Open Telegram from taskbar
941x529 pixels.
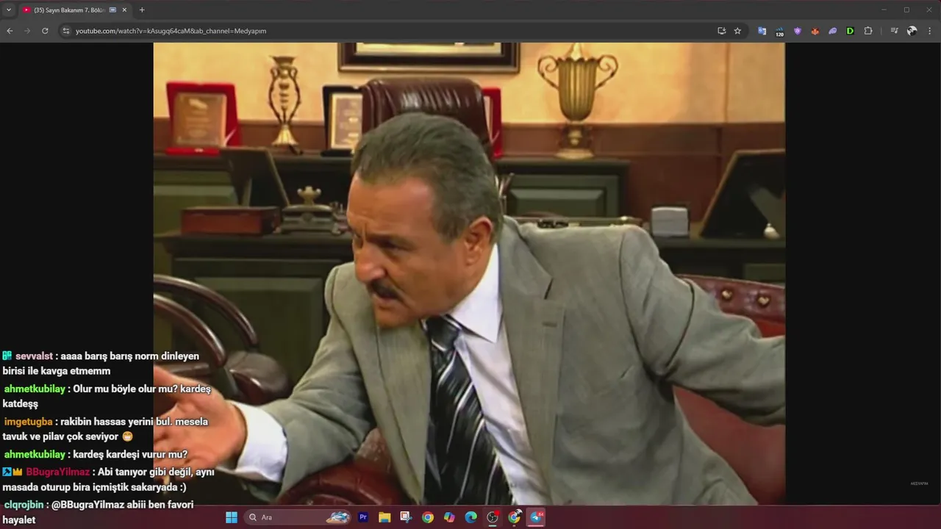(x=537, y=517)
